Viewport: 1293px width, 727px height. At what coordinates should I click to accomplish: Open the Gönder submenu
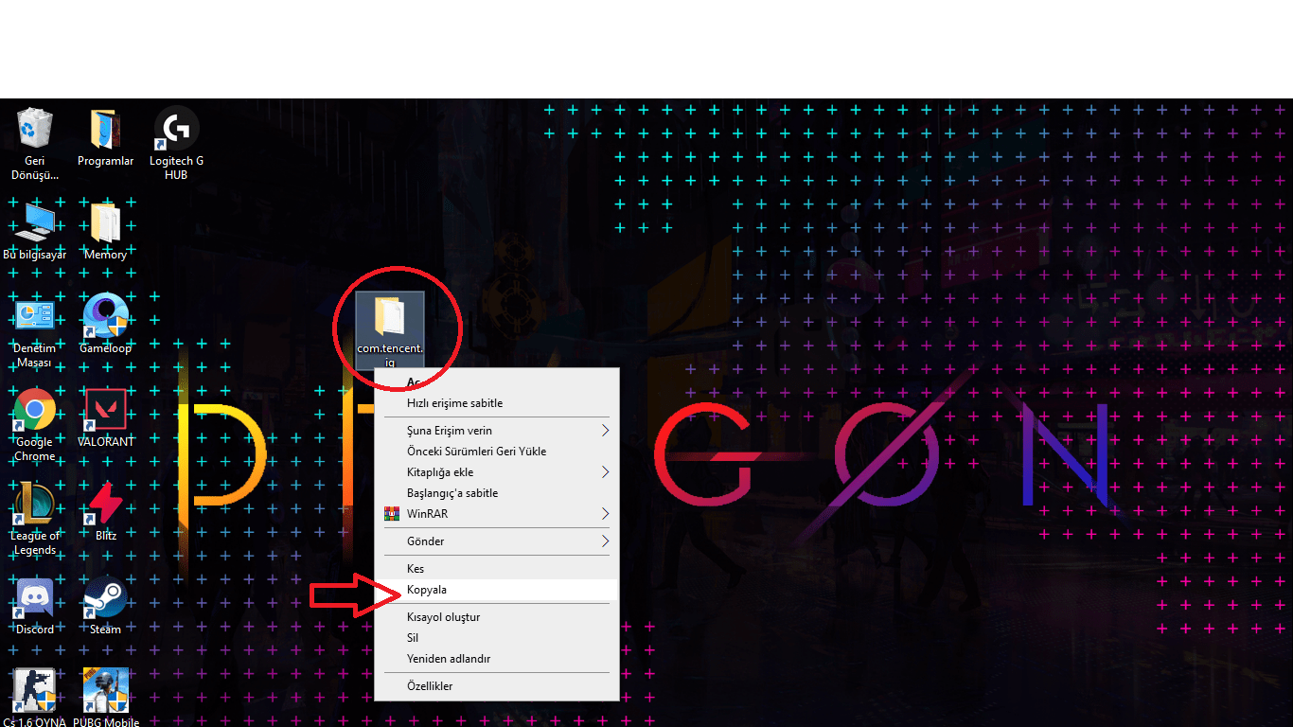point(497,541)
